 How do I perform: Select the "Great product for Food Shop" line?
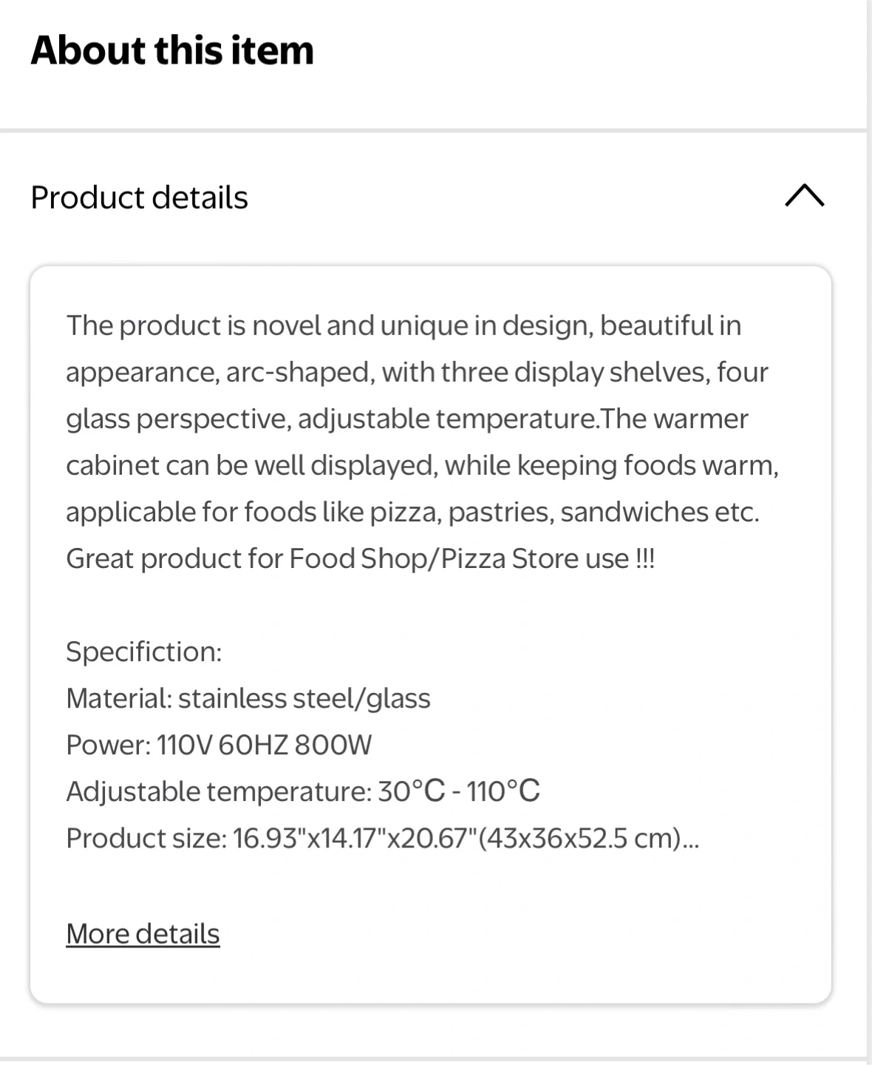[360, 558]
